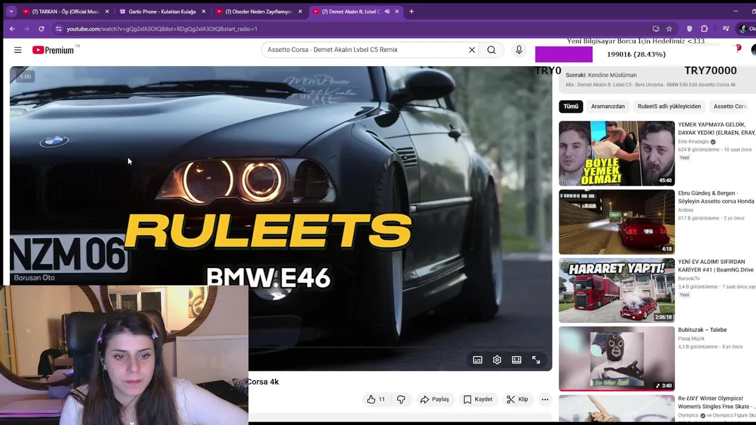Close the Obezler Neden Zayıflamıyor tab
The height and width of the screenshot is (425, 756).
pyautogui.click(x=300, y=11)
